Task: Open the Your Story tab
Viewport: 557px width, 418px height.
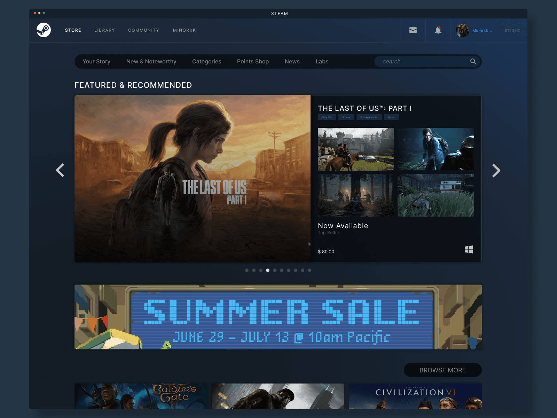Action: point(96,61)
